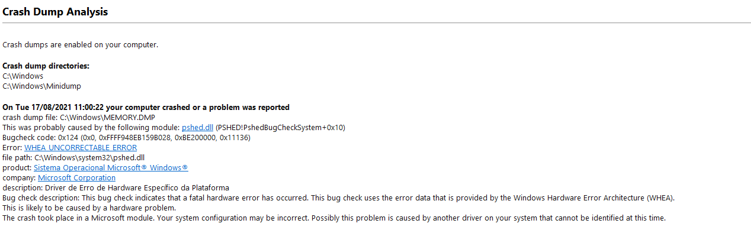Viewport: 751px width, 246px height.
Task: Click the 'crash took place in a Microsoft module' line
Action: pyautogui.click(x=334, y=218)
